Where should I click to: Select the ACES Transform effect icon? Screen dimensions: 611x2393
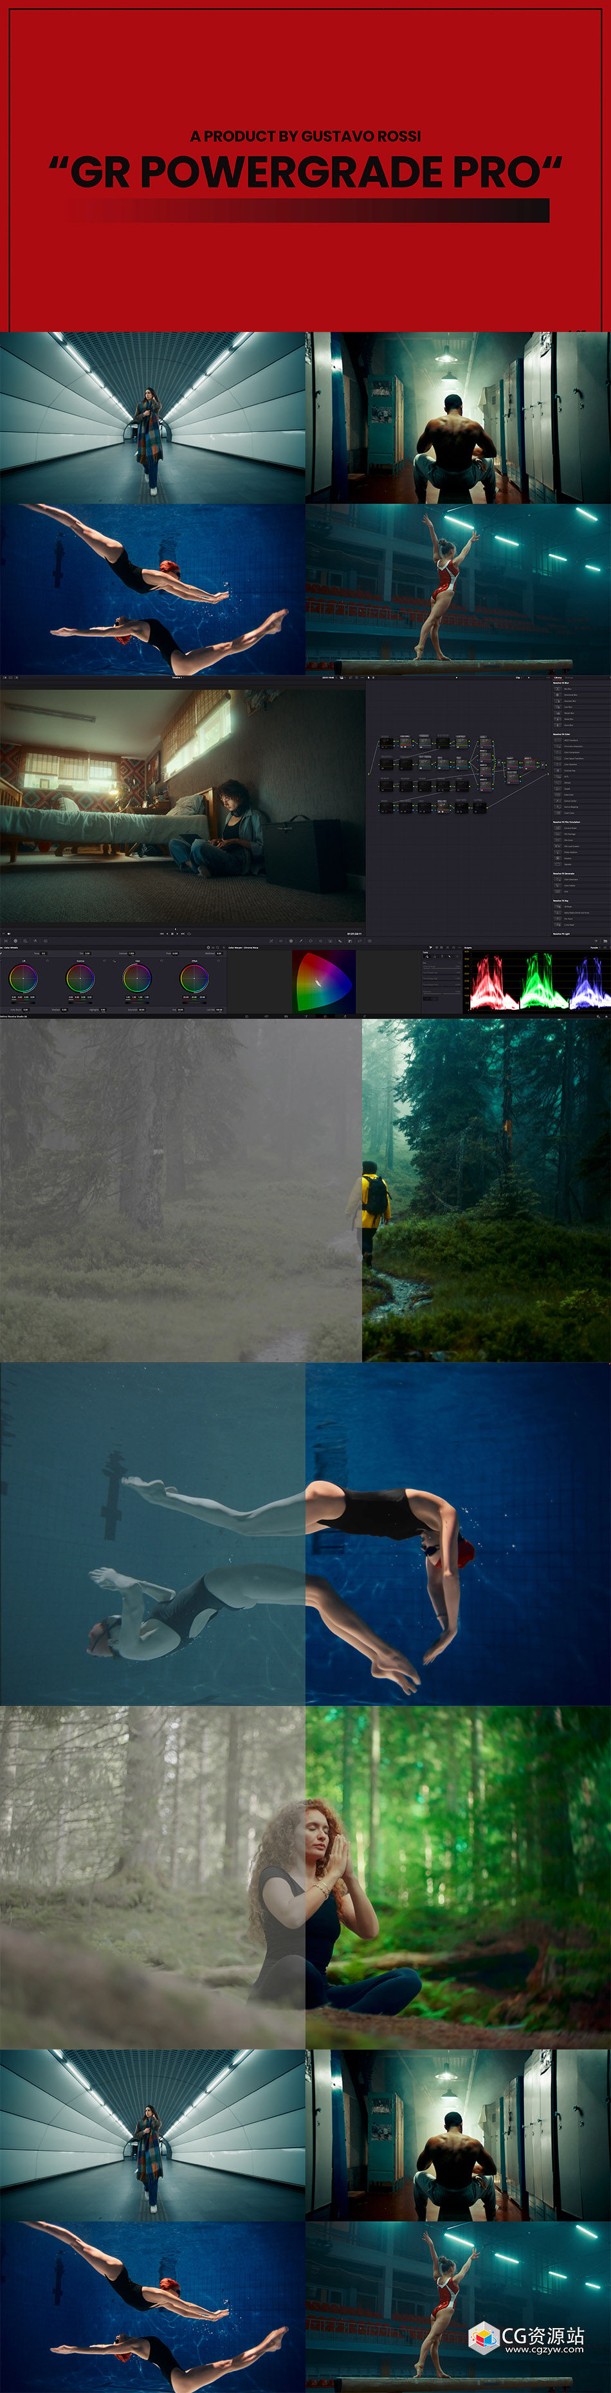(x=558, y=740)
